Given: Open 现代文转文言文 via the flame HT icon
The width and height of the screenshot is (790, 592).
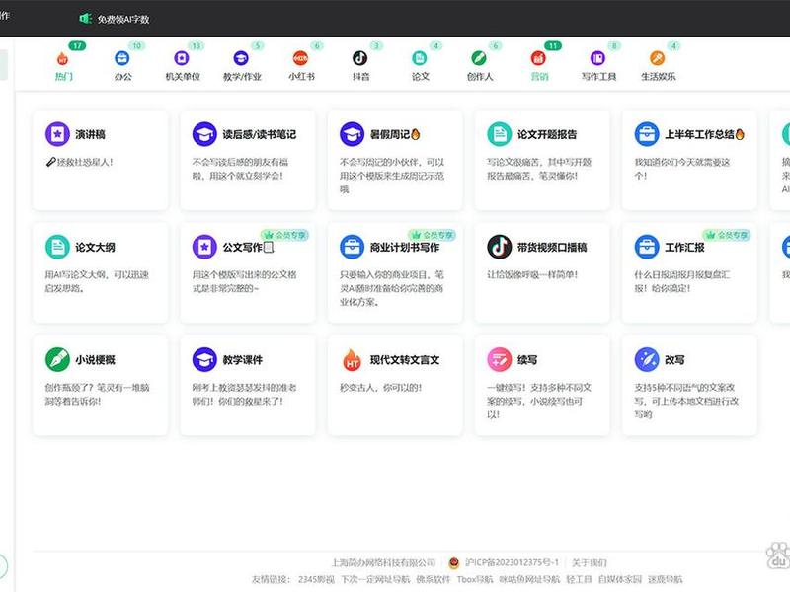Looking at the screenshot, I should pyautogui.click(x=353, y=360).
